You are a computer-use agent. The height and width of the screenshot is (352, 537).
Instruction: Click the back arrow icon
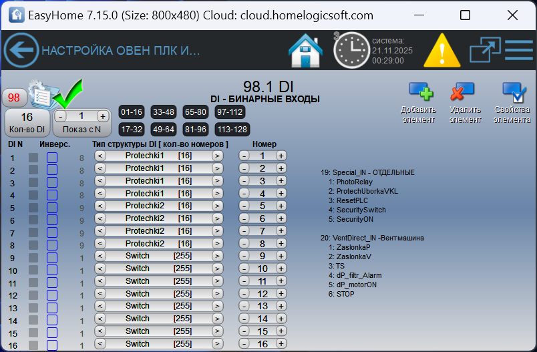21,51
